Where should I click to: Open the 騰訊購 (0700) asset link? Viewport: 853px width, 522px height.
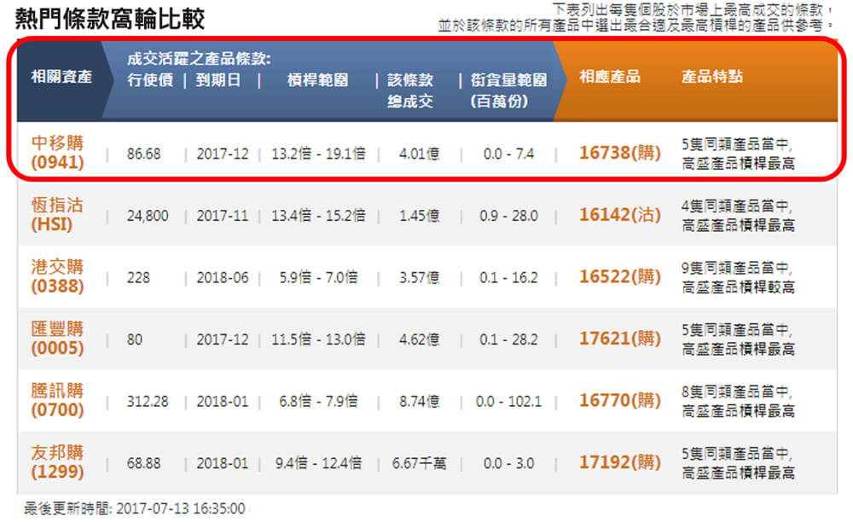click(57, 401)
